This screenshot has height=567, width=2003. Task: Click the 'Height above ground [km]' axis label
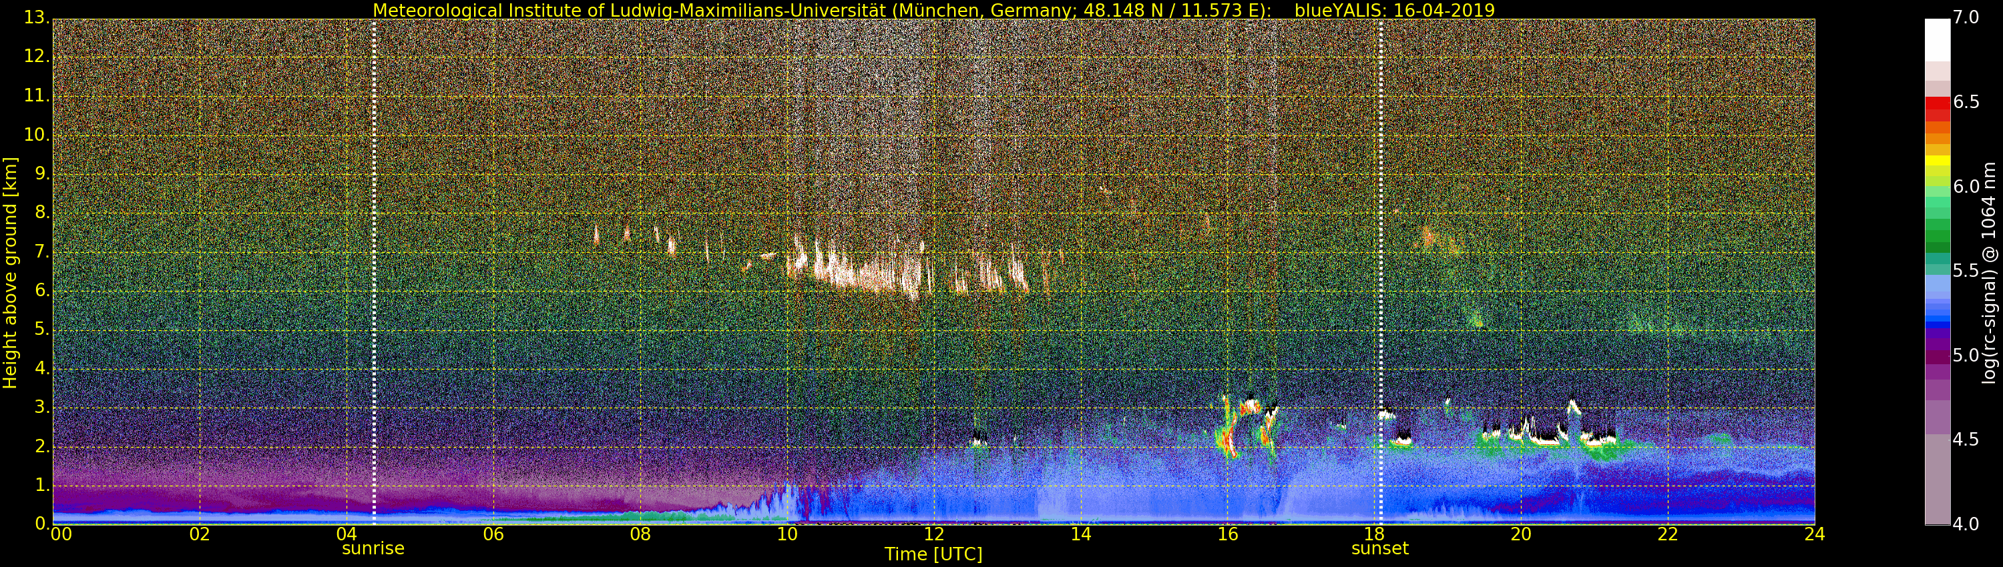[10, 273]
